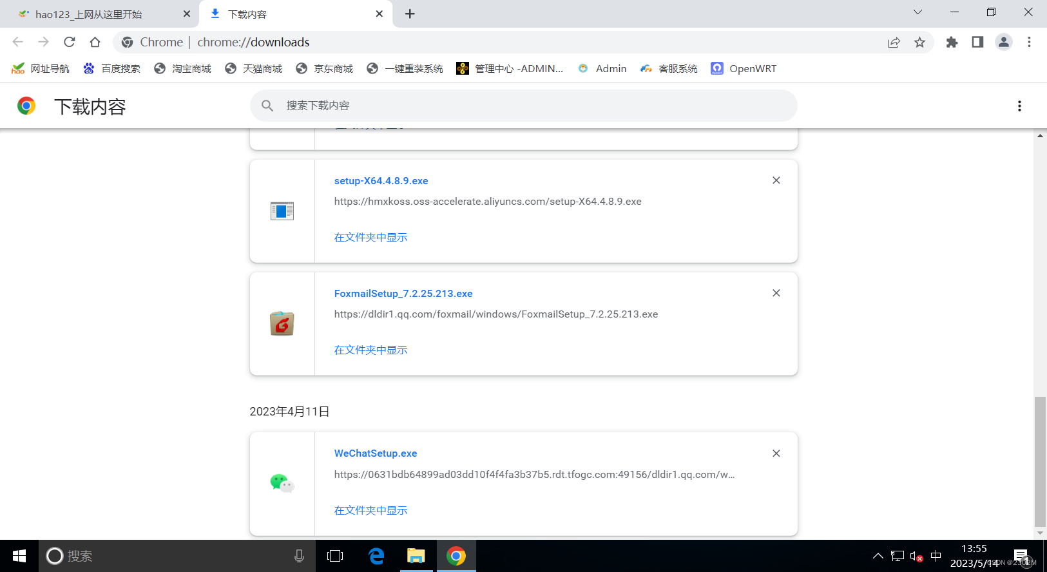The image size is (1047, 572).
Task: Reload the downloads page
Action: 69,42
